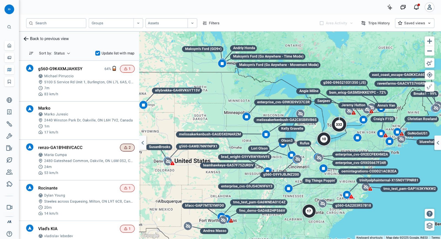Select the Andriy Honda map label
The width and height of the screenshot is (441, 239).
coord(244,48)
